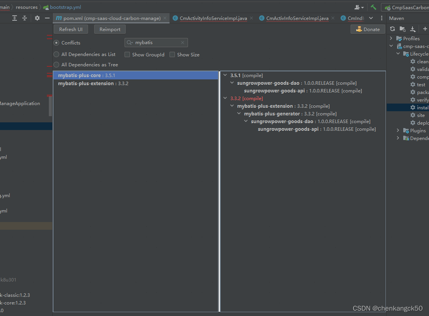Click the yellow Donate button

[x=367, y=29]
